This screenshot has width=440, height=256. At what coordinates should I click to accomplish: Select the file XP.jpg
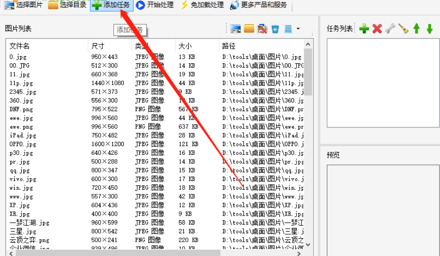pos(19,205)
